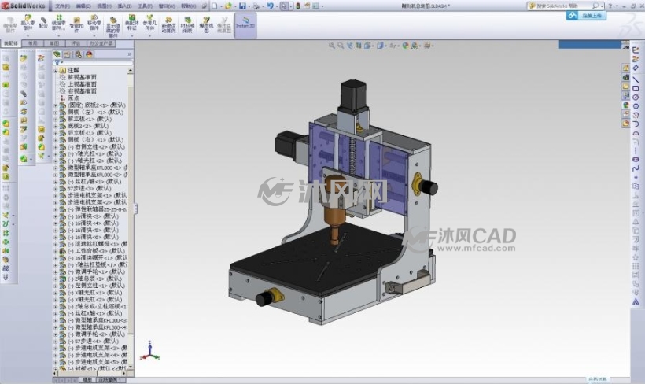Select 右视基准面 right plane in the tree
645x384 pixels.
click(x=82, y=91)
